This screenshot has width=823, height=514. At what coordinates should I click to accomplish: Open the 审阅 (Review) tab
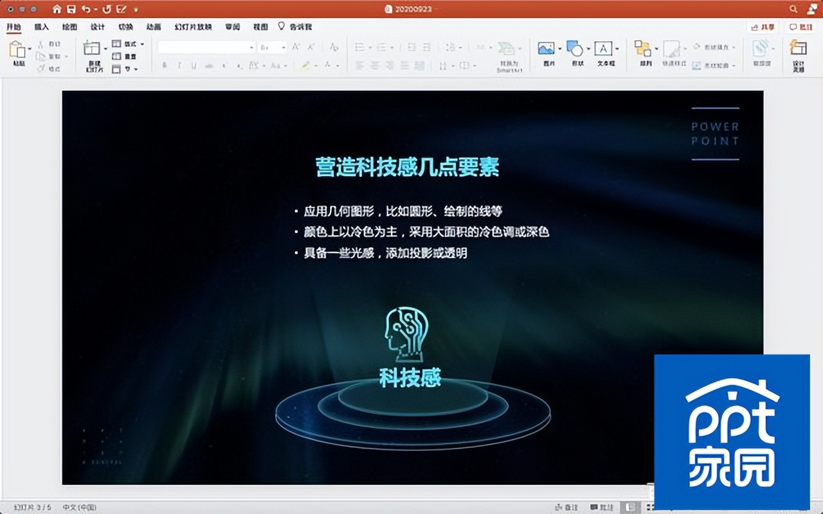(x=232, y=27)
